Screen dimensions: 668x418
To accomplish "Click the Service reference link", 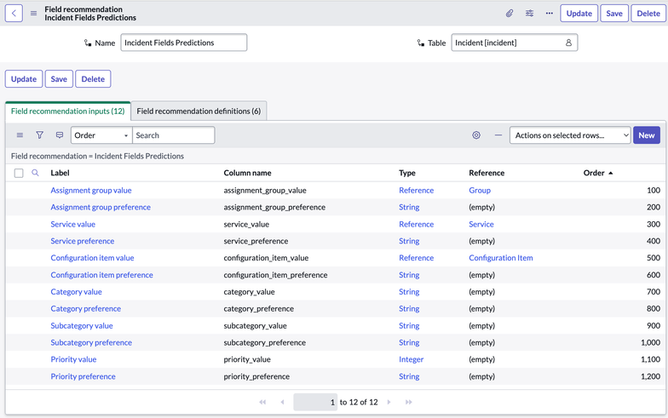I will tap(481, 225).
